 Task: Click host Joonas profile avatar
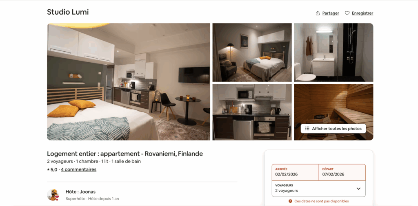tap(53, 195)
